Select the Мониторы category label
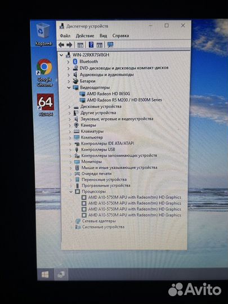228x304 pixels. click(x=92, y=162)
